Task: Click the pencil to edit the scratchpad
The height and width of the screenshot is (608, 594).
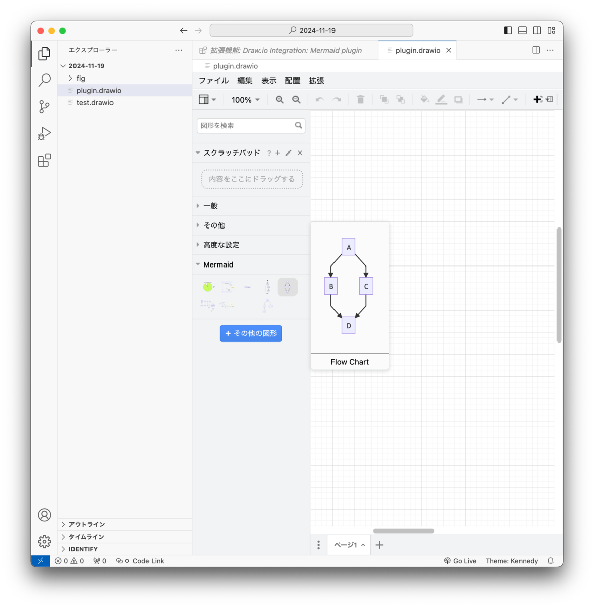Action: [288, 153]
